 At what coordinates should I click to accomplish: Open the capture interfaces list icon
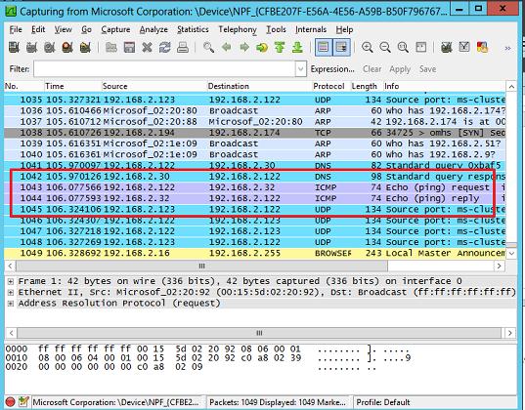coord(14,48)
